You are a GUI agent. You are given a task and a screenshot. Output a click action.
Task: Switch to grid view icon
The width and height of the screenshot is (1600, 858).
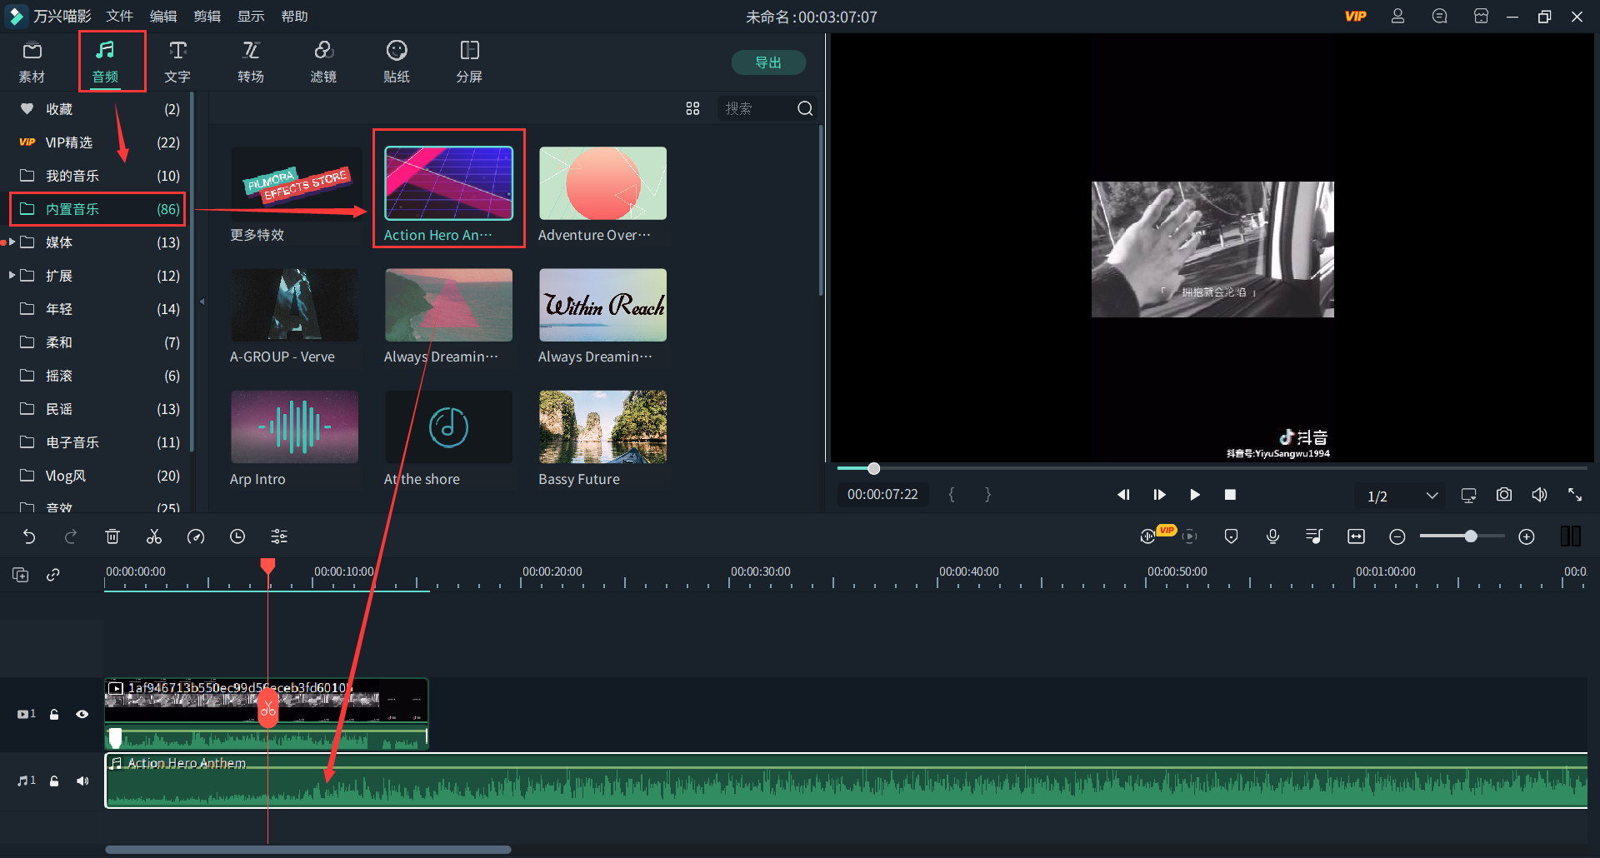click(692, 108)
